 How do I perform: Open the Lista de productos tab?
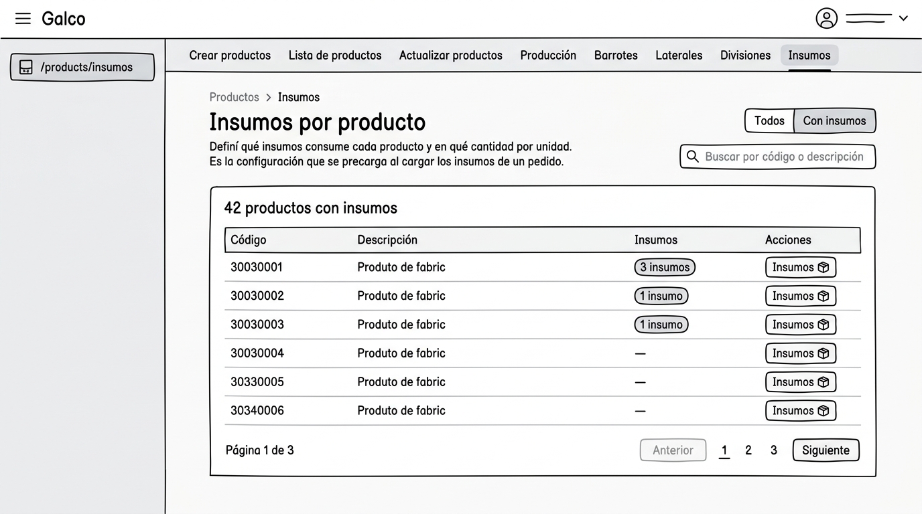point(335,56)
